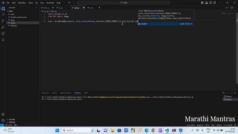Open the Explorer view in activity bar
Viewport: 238px width, 134px height.
3,9
